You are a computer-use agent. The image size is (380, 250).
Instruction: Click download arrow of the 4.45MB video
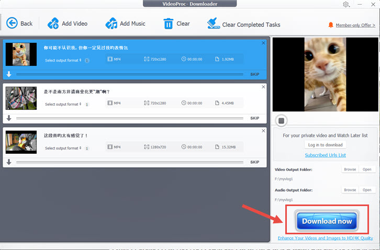[9, 118]
